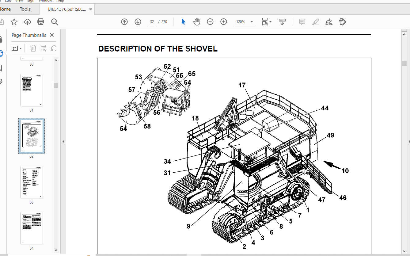The height and width of the screenshot is (256, 410).
Task: Rotate page thumbnail icon
Action: (x=54, y=48)
